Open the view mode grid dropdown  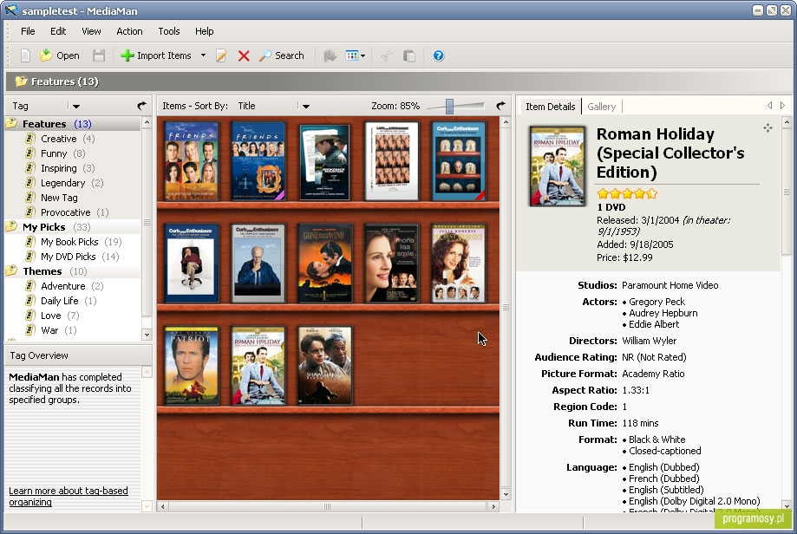(x=355, y=55)
